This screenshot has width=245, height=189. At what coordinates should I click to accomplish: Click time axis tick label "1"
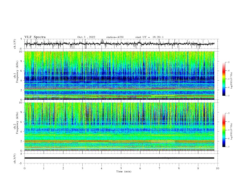(44, 168)
